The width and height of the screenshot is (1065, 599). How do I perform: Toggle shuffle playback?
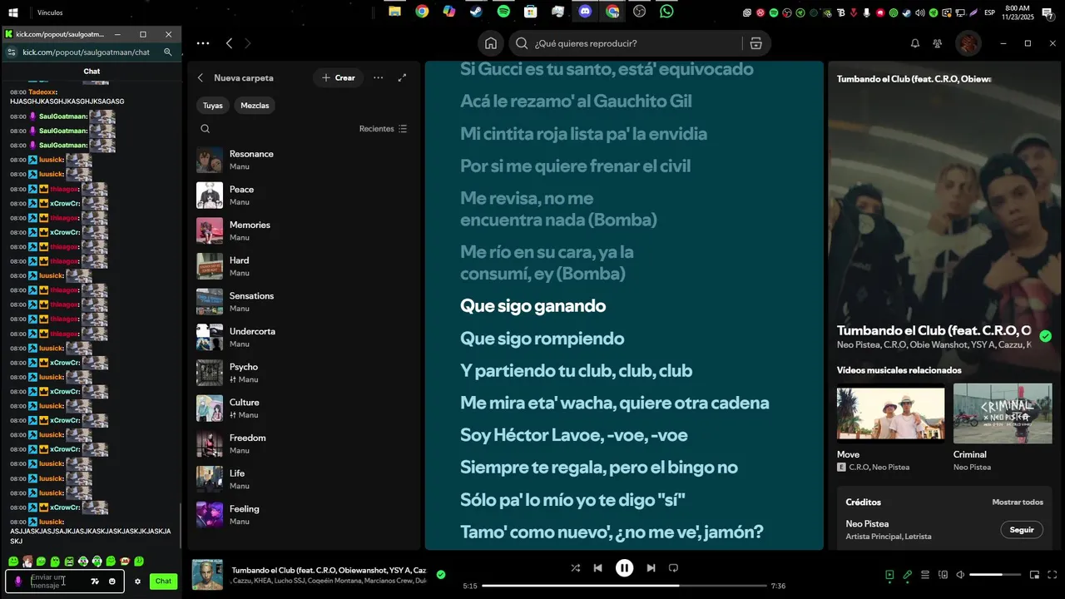point(576,568)
